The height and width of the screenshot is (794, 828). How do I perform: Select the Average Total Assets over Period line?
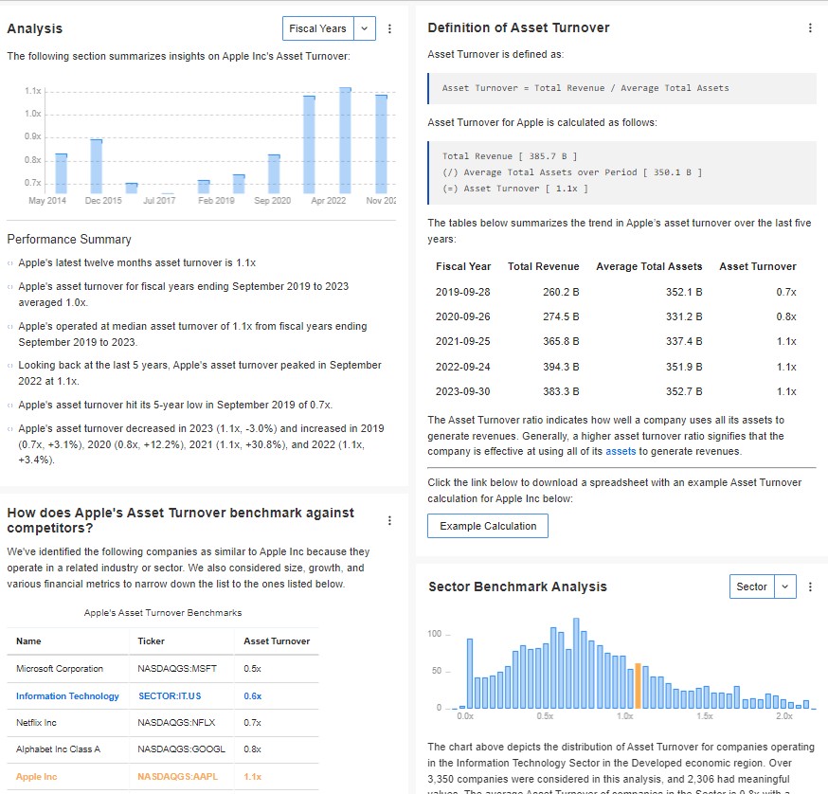point(572,172)
